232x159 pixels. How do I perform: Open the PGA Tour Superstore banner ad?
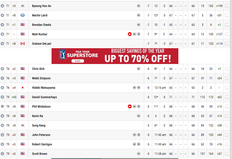(x=115, y=56)
